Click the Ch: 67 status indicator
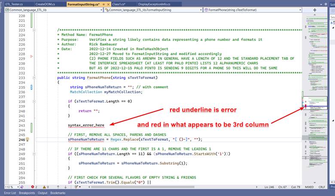 (x=283, y=187)
